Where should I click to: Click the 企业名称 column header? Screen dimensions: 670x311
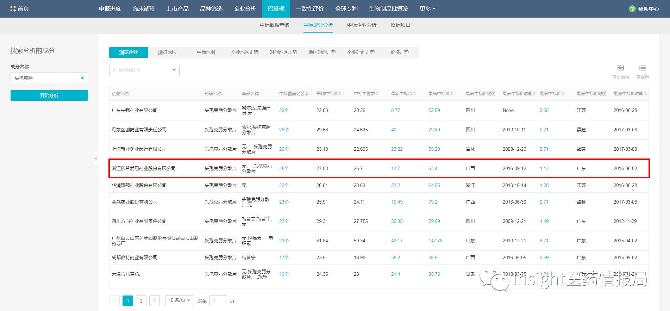click(120, 94)
